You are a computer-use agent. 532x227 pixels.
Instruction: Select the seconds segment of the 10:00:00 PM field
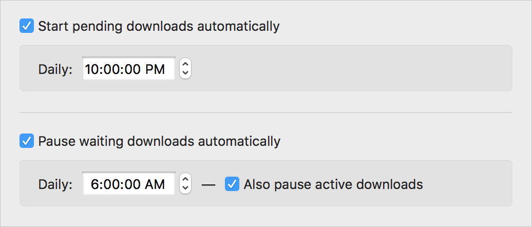(x=130, y=69)
